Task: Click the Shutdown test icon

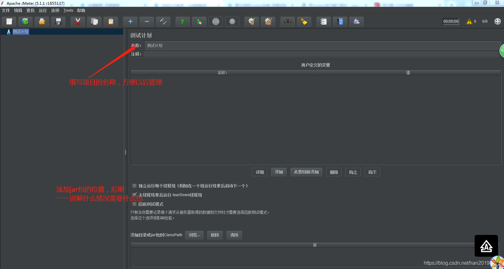Action: coord(232,21)
